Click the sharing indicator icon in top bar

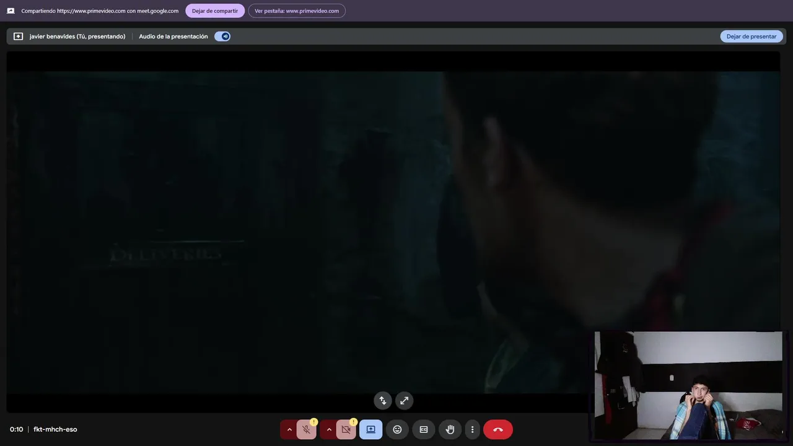(11, 11)
